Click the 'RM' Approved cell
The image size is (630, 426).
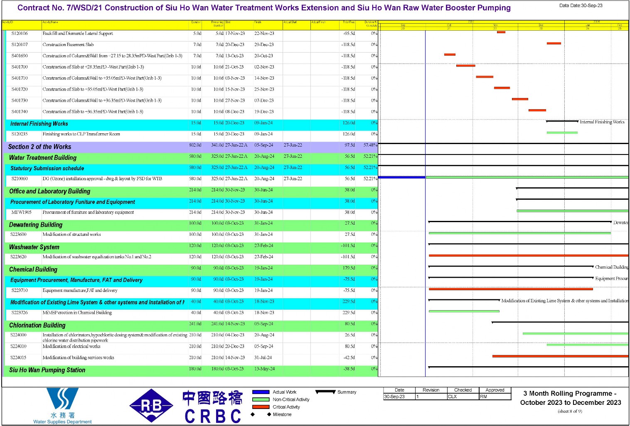coord(495,397)
